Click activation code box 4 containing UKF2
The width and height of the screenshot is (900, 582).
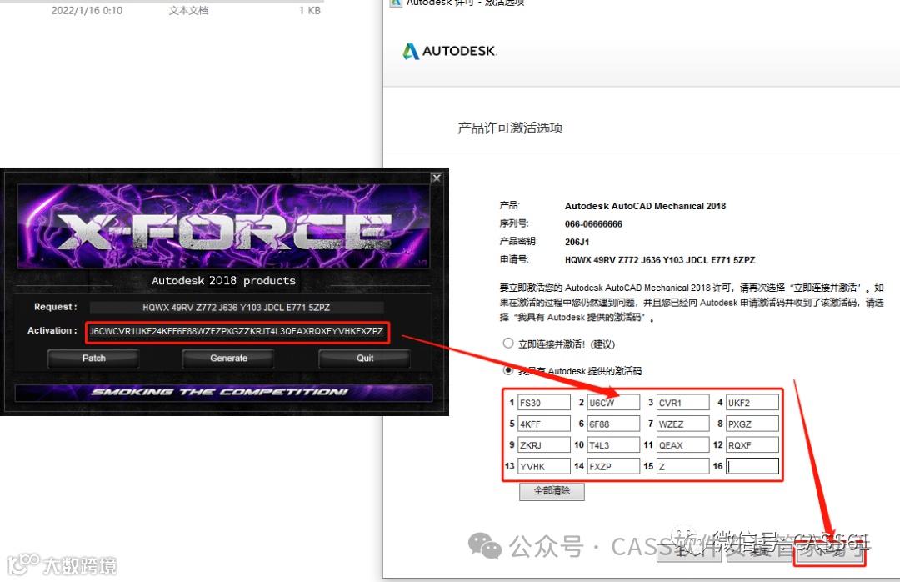click(752, 403)
